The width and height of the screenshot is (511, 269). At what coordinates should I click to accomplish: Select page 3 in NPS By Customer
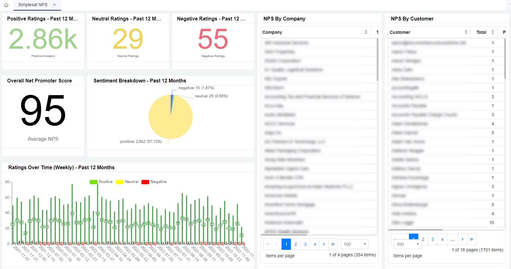(x=433, y=239)
